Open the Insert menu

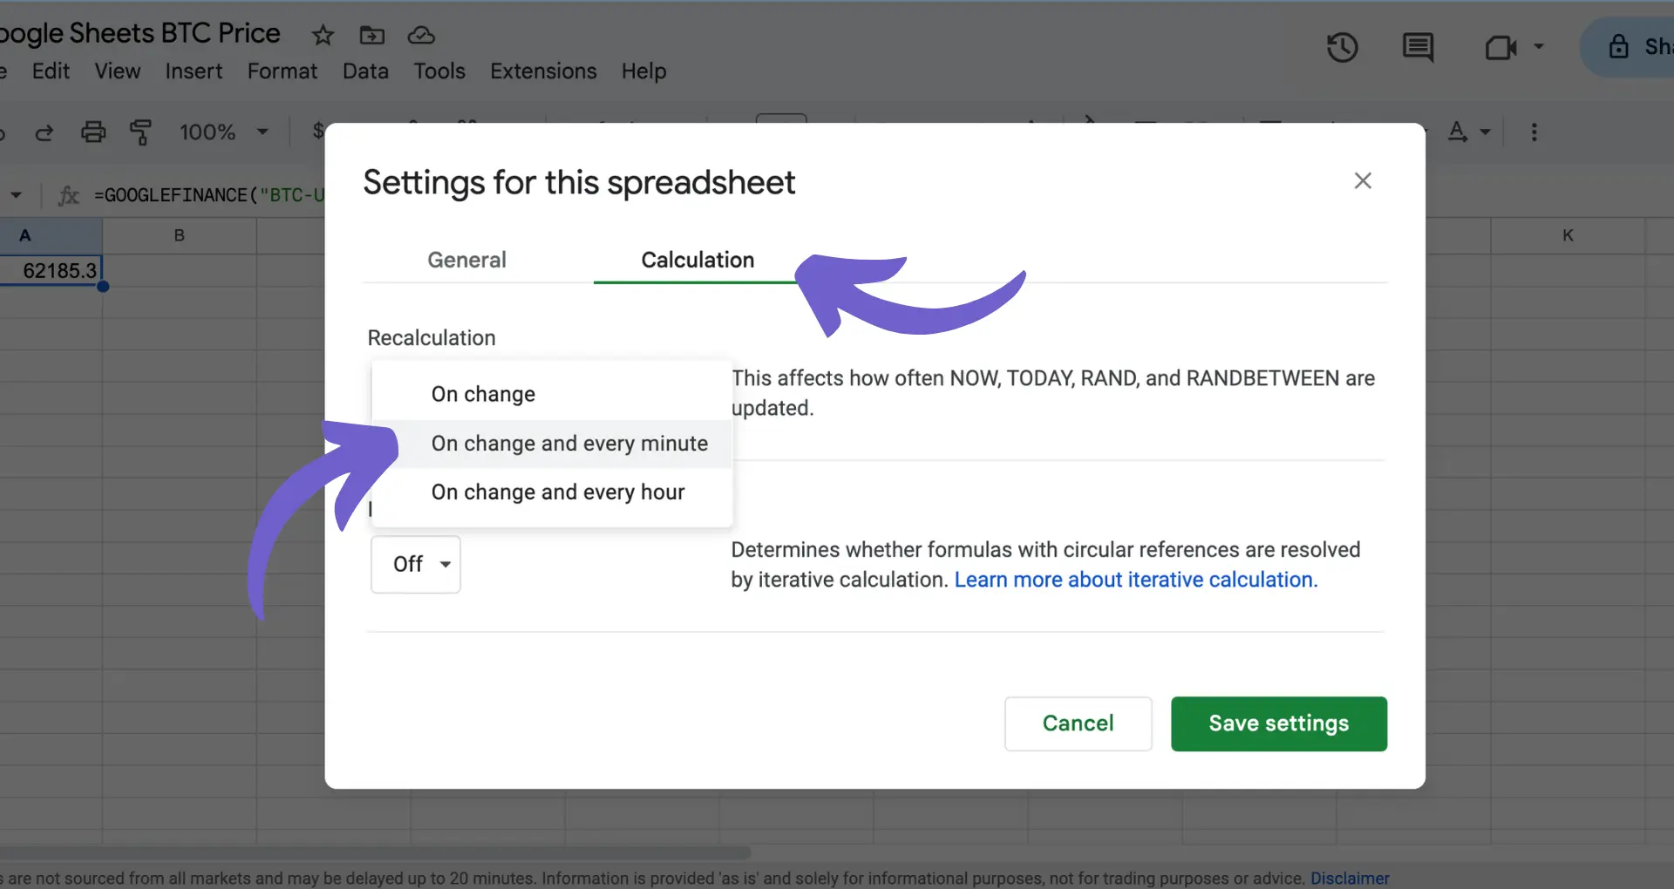tap(194, 71)
